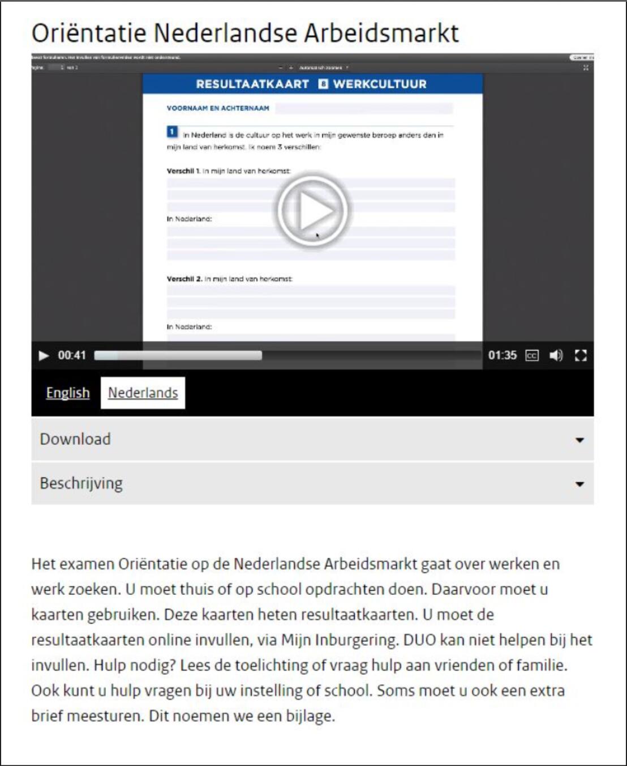This screenshot has height=766, width=627.
Task: Toggle closed captions with the CC icon
Action: [x=532, y=355]
